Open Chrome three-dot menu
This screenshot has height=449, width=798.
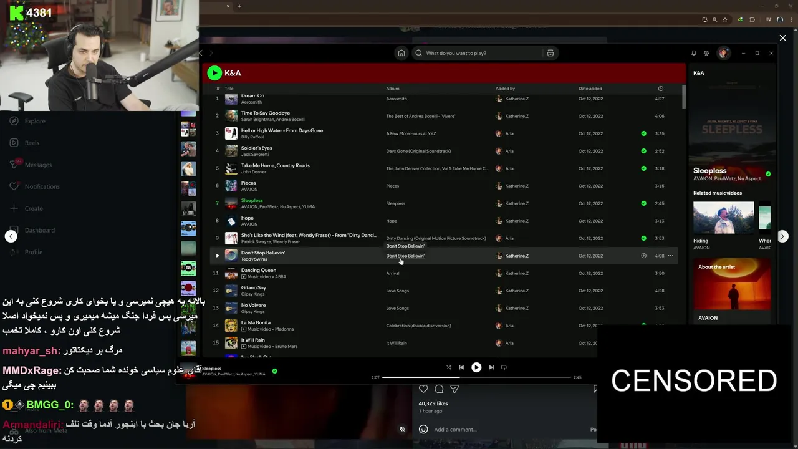790,19
